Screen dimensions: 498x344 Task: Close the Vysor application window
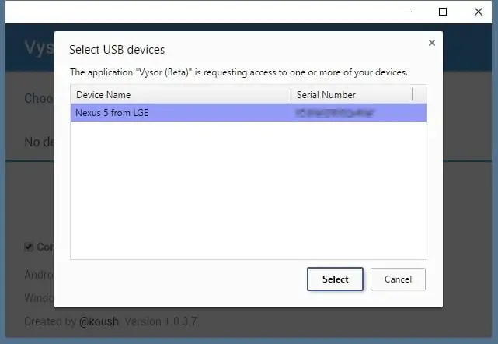[479, 12]
